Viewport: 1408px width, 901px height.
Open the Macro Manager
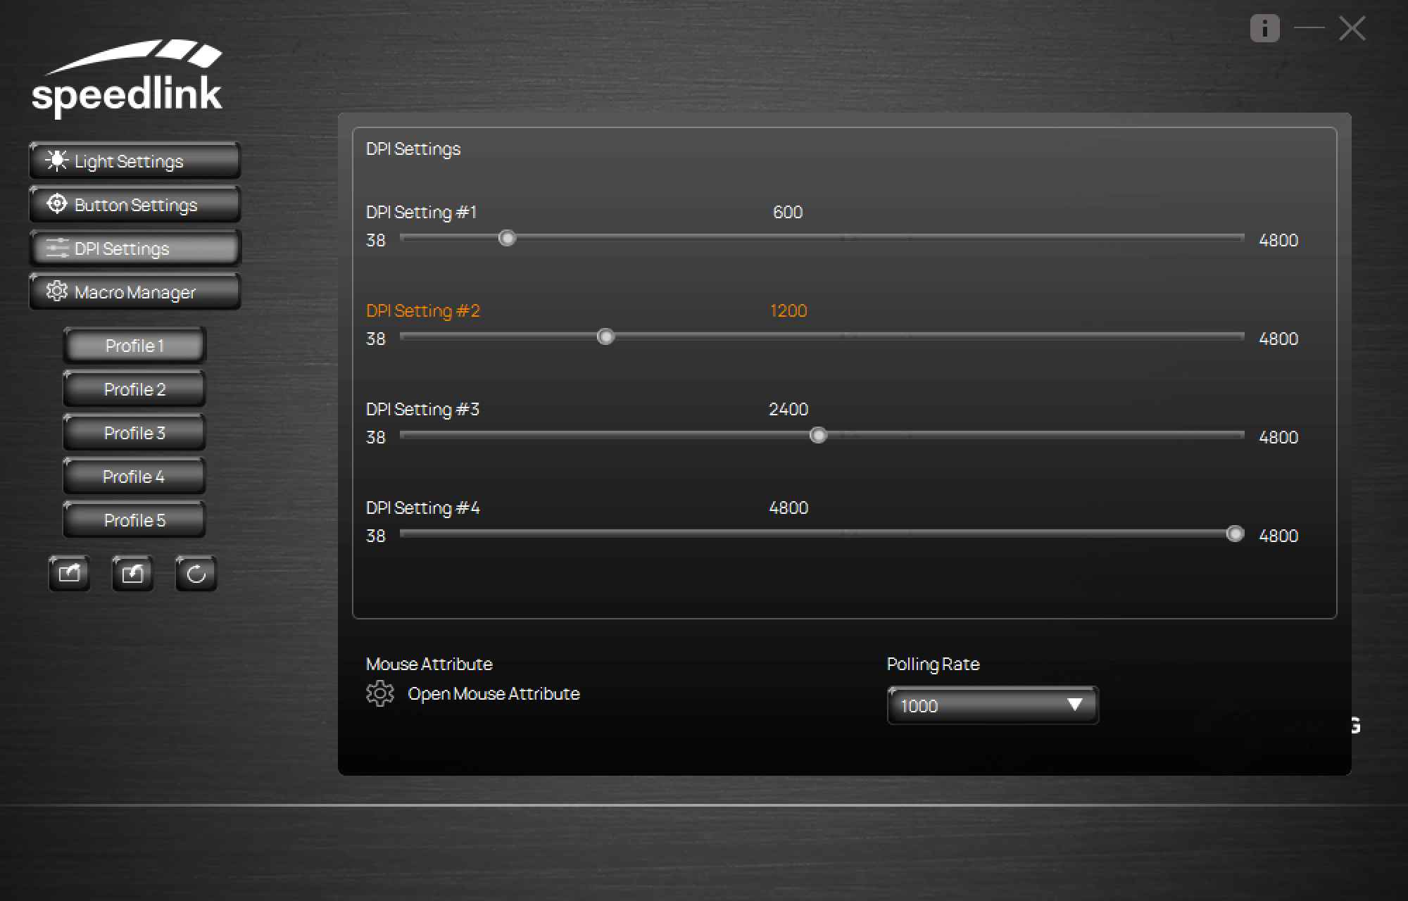tap(134, 291)
